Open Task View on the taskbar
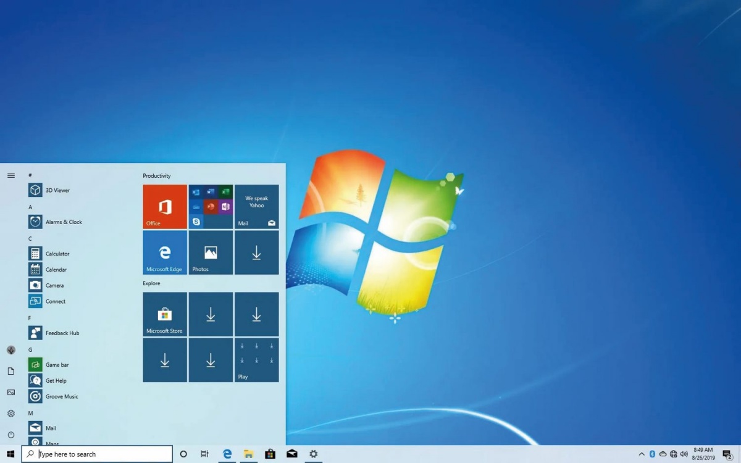Image resolution: width=741 pixels, height=463 pixels. point(204,454)
